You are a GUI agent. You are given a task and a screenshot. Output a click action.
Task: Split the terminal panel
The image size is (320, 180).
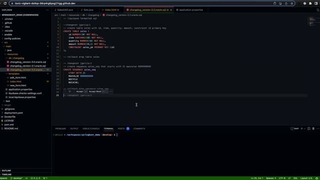[x=309, y=128]
